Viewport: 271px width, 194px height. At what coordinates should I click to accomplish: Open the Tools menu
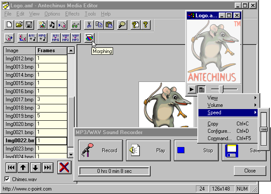[x=90, y=14]
